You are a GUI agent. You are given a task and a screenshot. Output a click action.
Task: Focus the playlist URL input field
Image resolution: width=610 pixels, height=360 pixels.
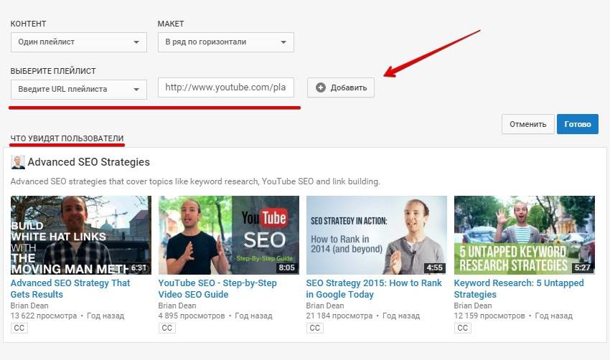(225, 87)
